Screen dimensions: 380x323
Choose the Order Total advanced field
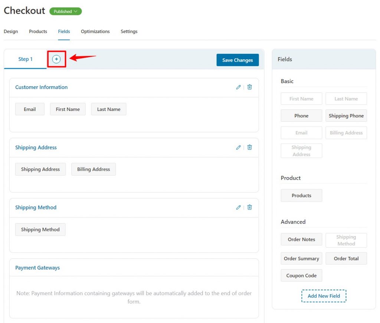point(346,258)
